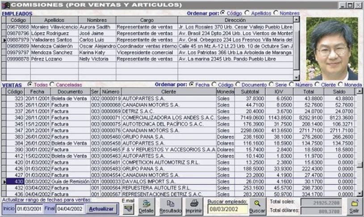Click DAVALOS IMPORT S.A. client cell
Screen dimensions: 364x217
coord(169,181)
